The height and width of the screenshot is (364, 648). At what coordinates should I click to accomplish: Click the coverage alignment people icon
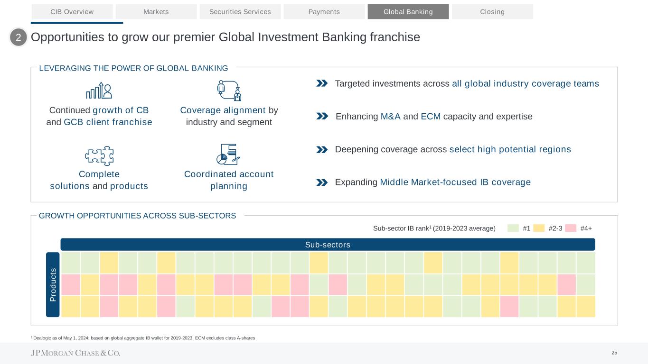coord(229,90)
